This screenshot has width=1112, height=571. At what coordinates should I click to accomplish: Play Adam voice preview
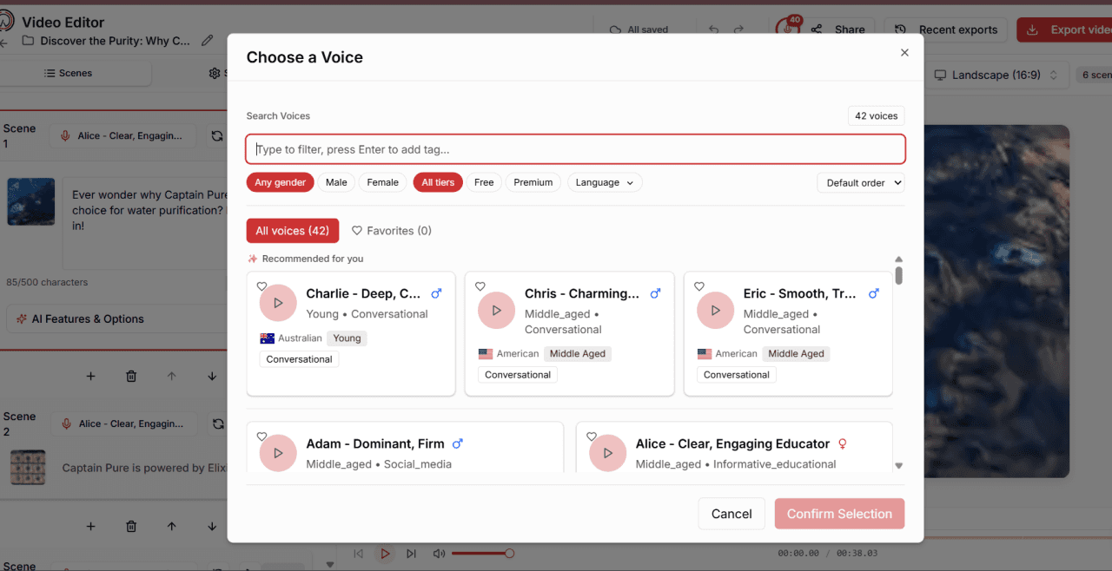(x=278, y=453)
